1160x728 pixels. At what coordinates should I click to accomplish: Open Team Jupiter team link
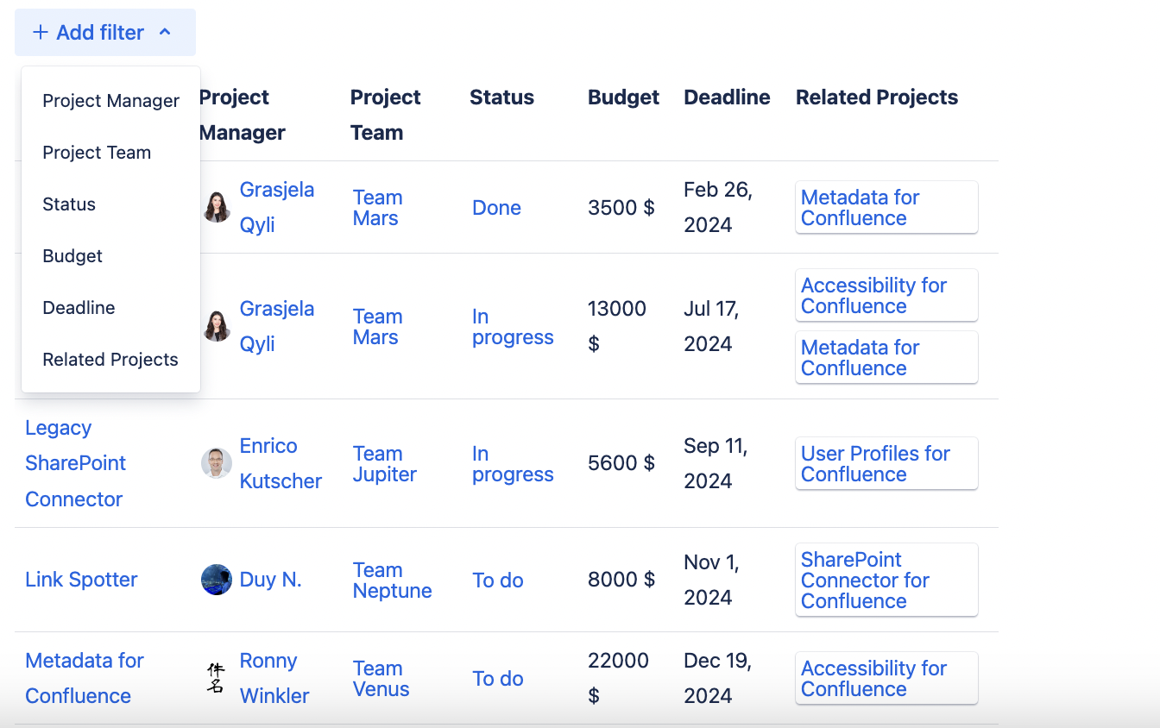pyautogui.click(x=384, y=464)
